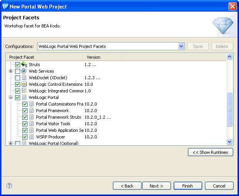Click the Configurations combo box text field
The width and height of the screenshot is (239, 196).
tap(108, 46)
